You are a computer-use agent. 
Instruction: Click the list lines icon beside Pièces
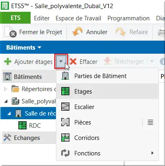150,122
